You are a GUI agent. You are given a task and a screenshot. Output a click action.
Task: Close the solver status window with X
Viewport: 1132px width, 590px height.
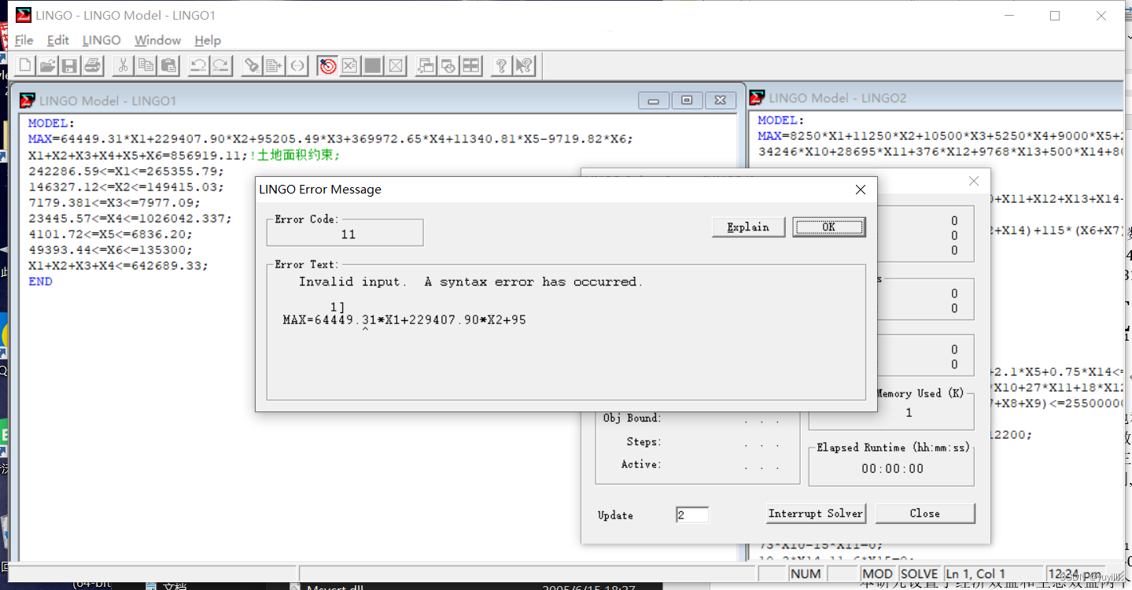click(x=974, y=181)
